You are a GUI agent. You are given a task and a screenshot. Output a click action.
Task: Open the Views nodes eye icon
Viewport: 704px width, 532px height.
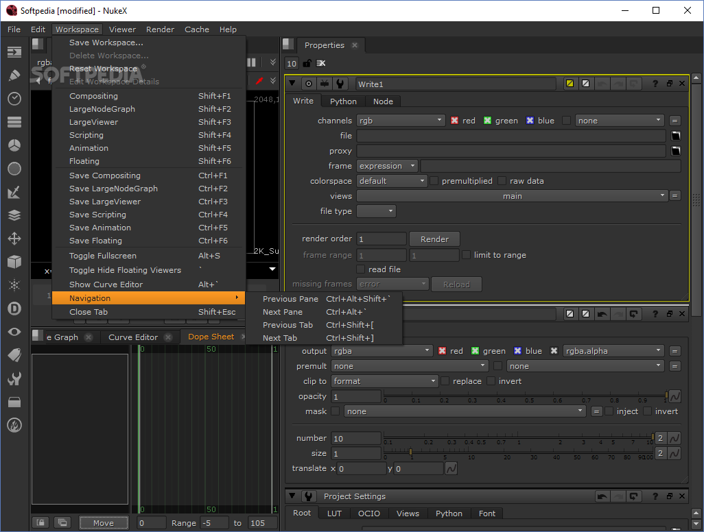[14, 332]
